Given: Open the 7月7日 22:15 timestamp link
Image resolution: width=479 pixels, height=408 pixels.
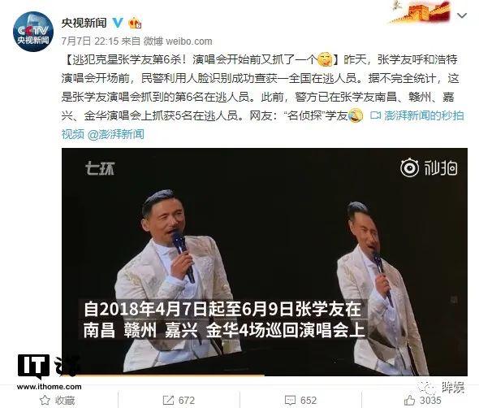Looking at the screenshot, I should click(x=90, y=41).
